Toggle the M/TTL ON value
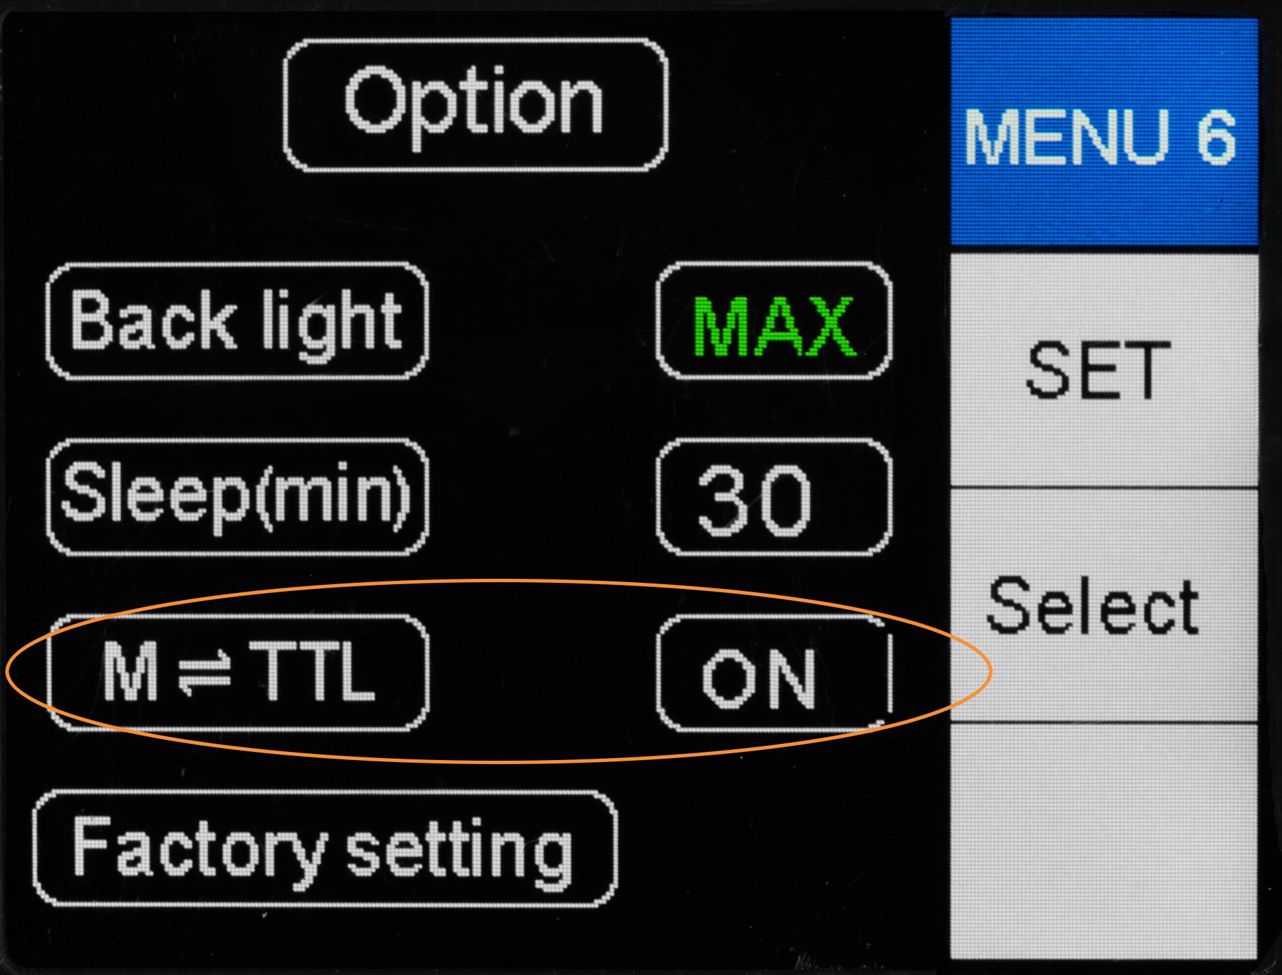The height and width of the screenshot is (975, 1282). point(773,674)
